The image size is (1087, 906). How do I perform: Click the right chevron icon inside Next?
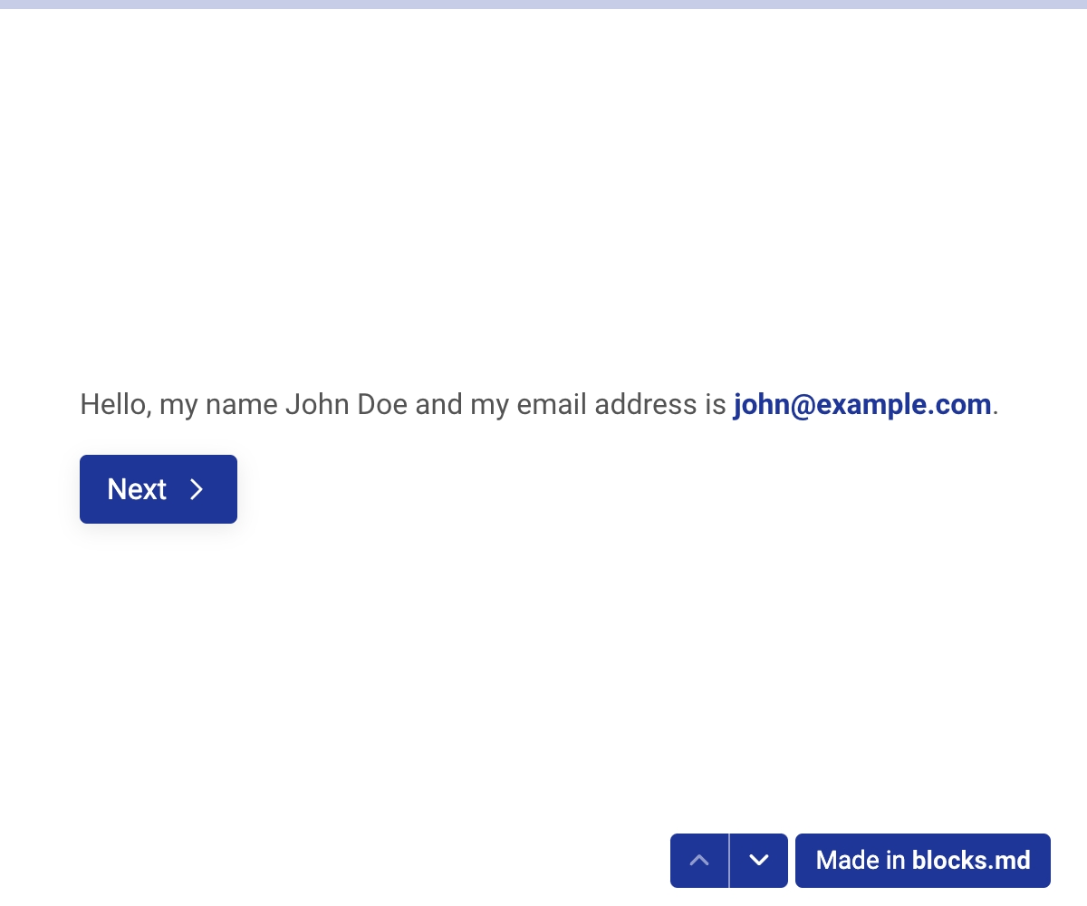tap(197, 489)
